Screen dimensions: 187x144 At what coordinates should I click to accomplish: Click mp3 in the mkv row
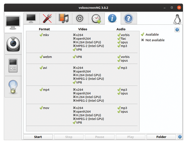[122, 46]
